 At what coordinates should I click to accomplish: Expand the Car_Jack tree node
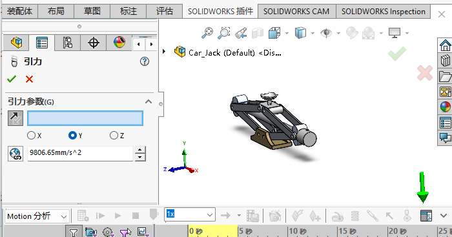(x=164, y=52)
